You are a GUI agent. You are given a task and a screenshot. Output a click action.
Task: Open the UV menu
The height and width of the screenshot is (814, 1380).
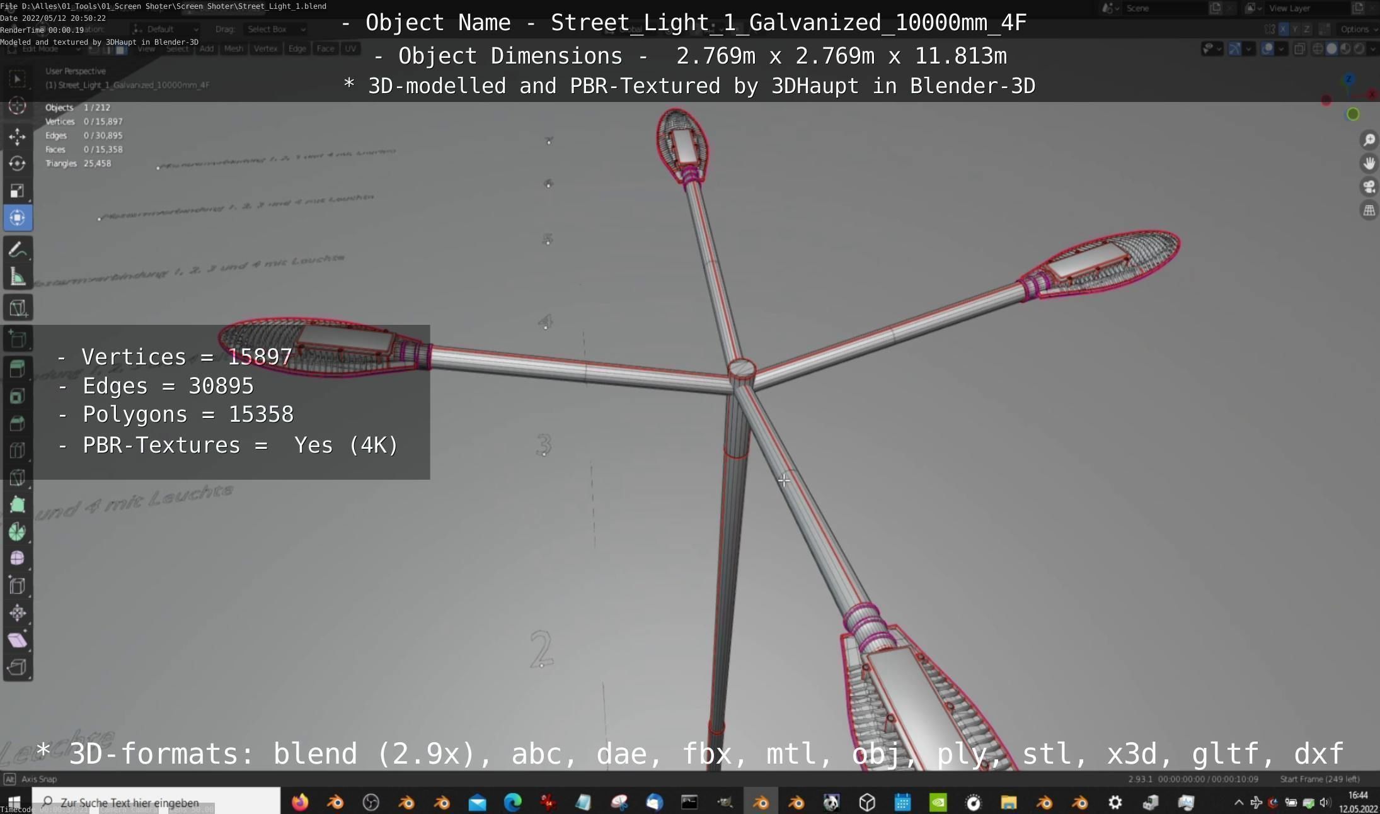click(x=350, y=49)
